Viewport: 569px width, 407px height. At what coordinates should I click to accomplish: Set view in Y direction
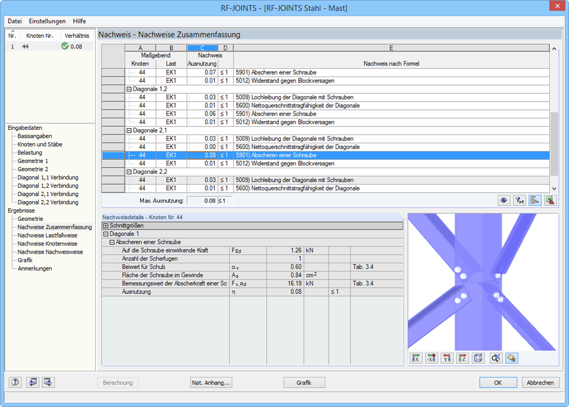pyautogui.click(x=447, y=358)
